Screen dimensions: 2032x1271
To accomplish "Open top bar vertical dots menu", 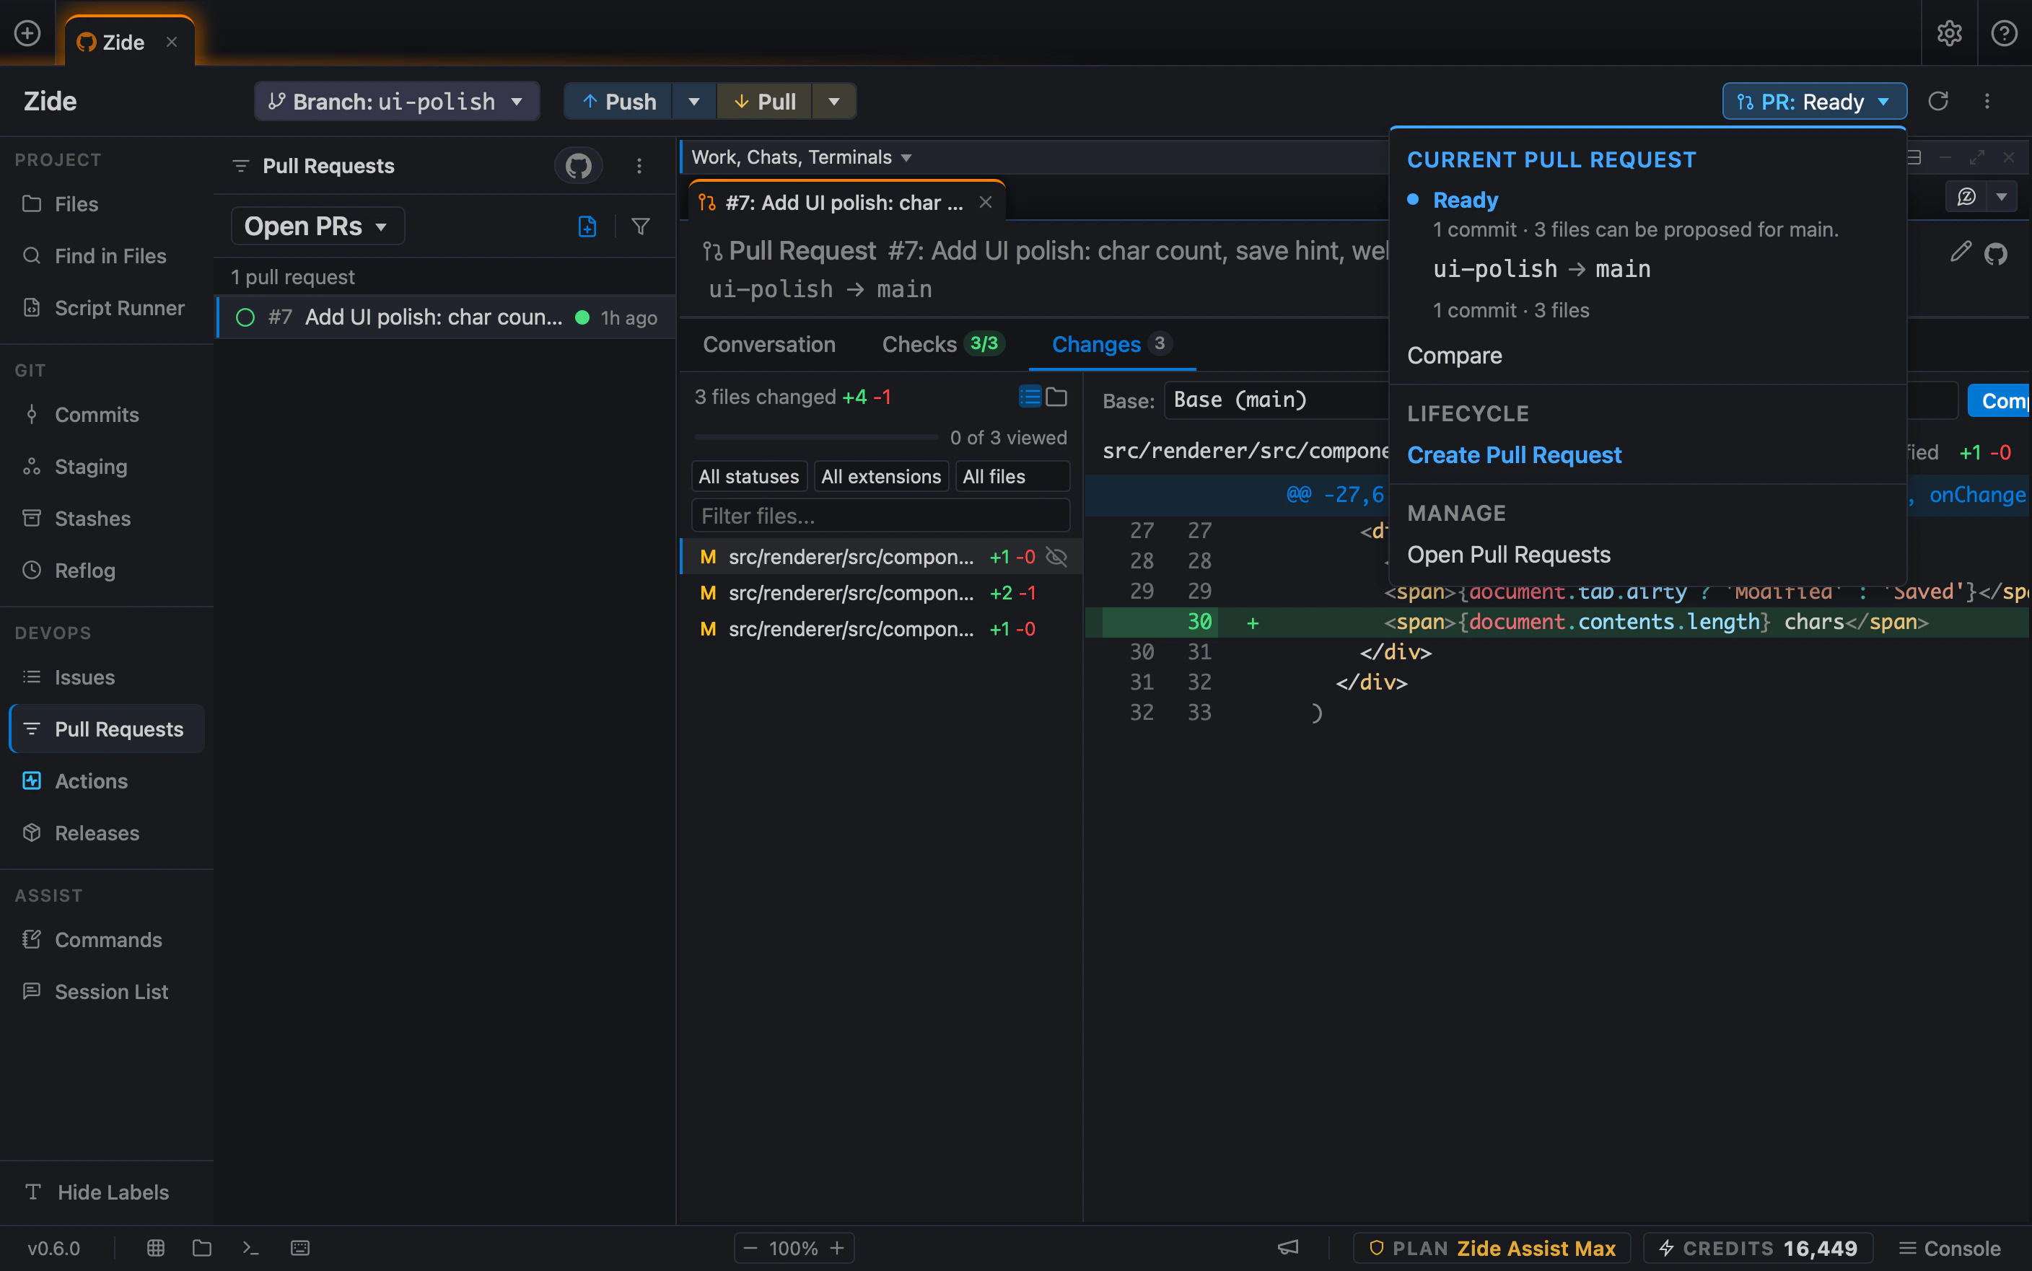I will (1987, 101).
